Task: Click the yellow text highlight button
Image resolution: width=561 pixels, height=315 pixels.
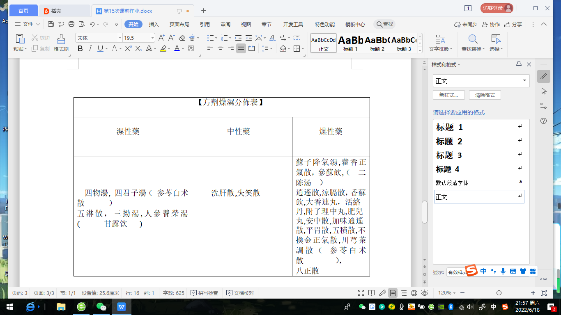Action: coord(163,48)
